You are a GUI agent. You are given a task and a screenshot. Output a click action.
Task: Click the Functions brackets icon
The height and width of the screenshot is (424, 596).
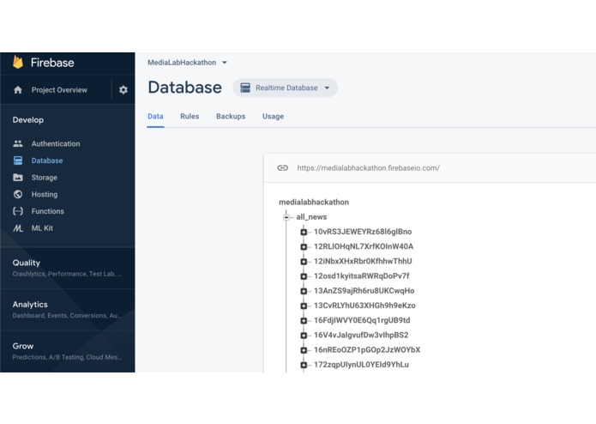(x=18, y=211)
